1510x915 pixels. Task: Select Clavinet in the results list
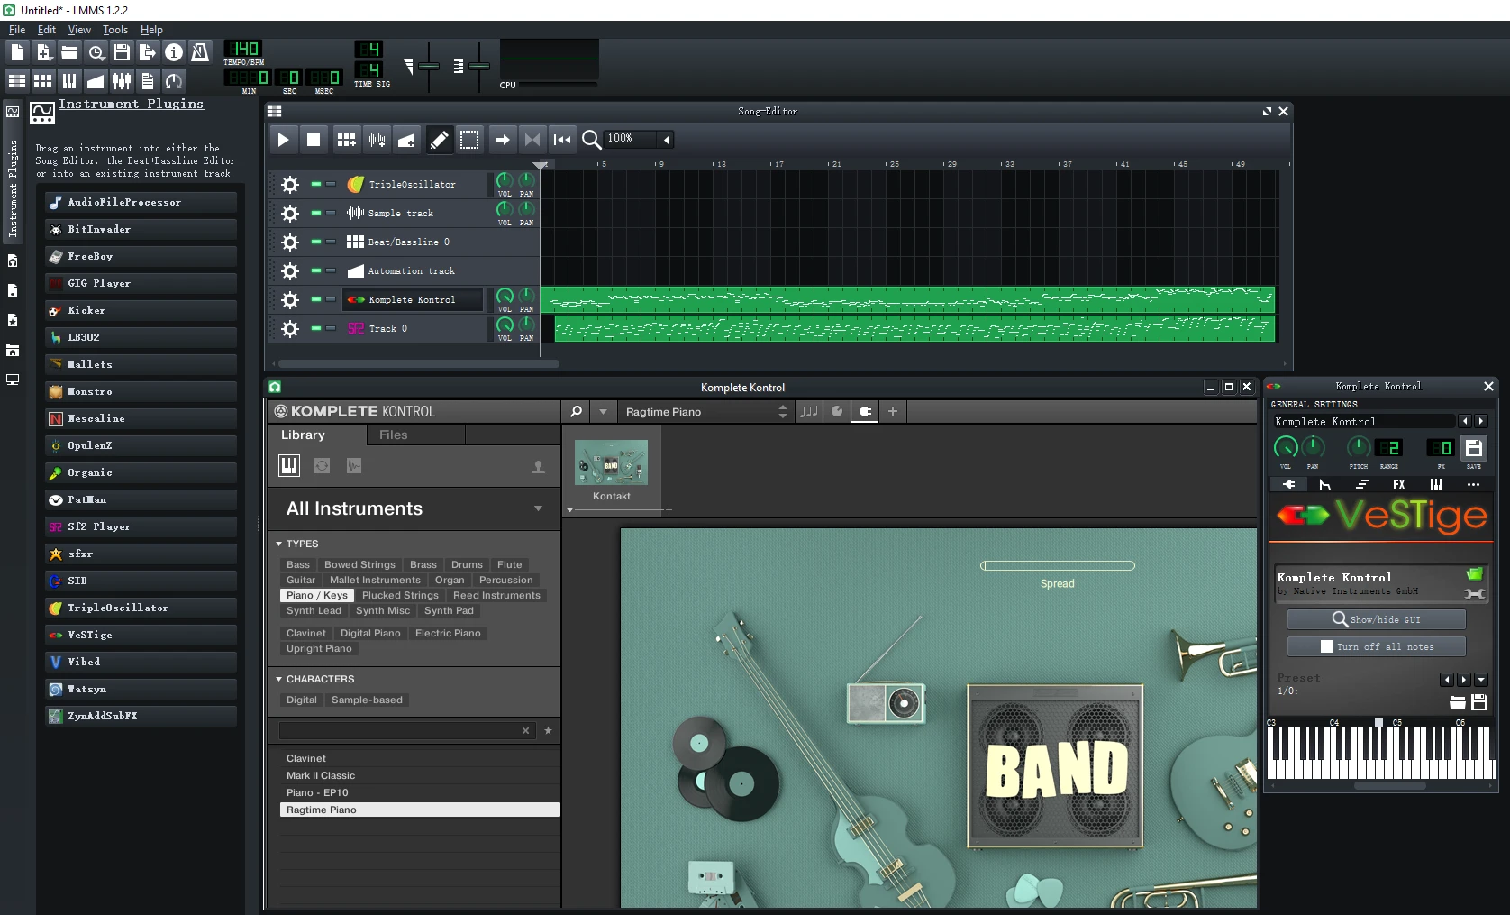(420, 758)
